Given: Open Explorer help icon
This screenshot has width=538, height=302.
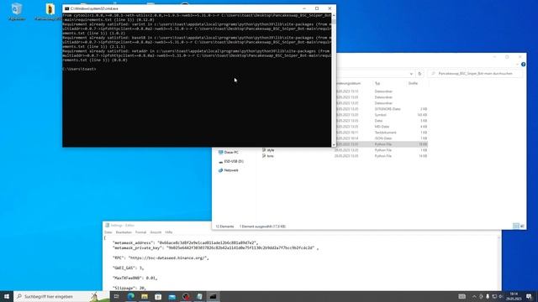Looking at the screenshot, I should (523, 65).
